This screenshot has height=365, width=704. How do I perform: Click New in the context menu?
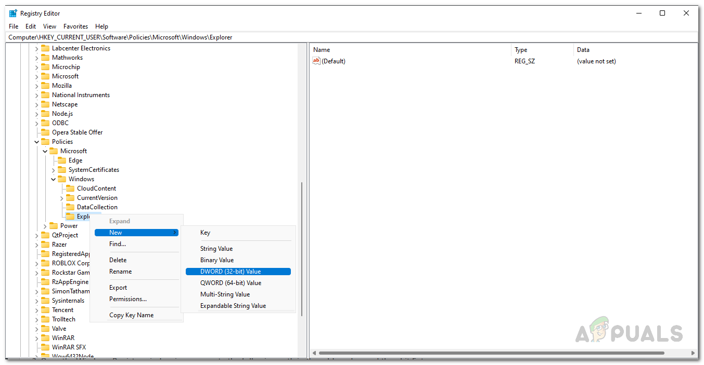tap(136, 233)
